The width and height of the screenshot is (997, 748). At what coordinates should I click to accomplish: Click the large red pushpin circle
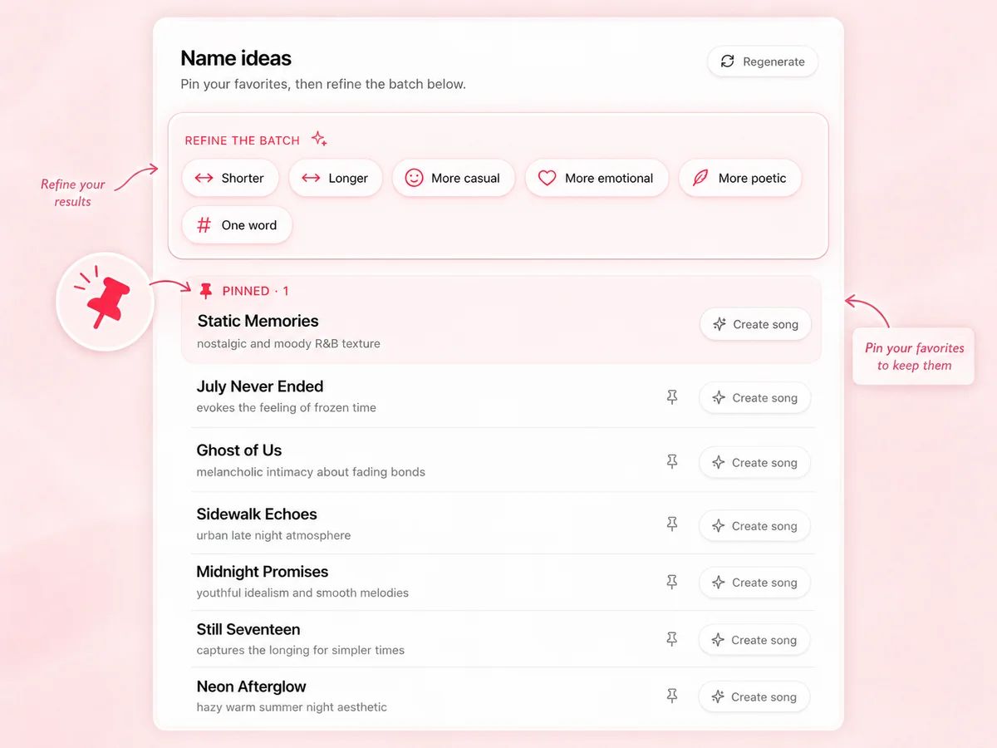pos(105,302)
